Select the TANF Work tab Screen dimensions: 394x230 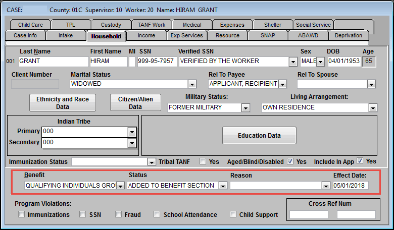152,25
